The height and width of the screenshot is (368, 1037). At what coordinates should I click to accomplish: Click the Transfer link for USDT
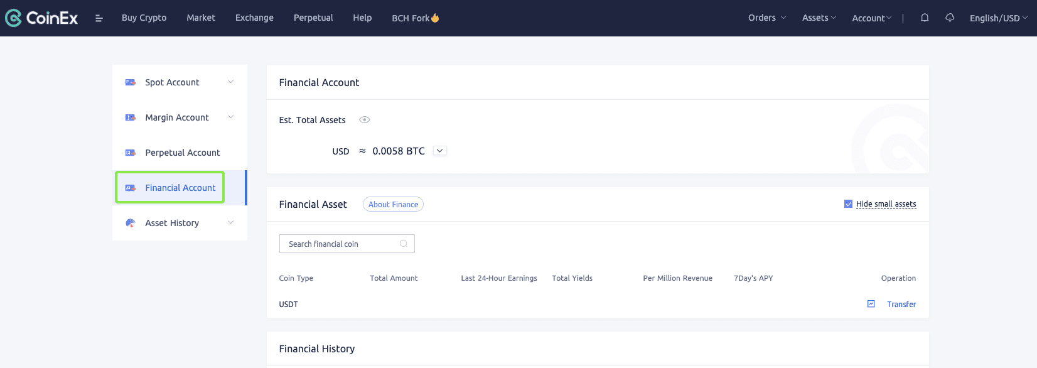(901, 305)
